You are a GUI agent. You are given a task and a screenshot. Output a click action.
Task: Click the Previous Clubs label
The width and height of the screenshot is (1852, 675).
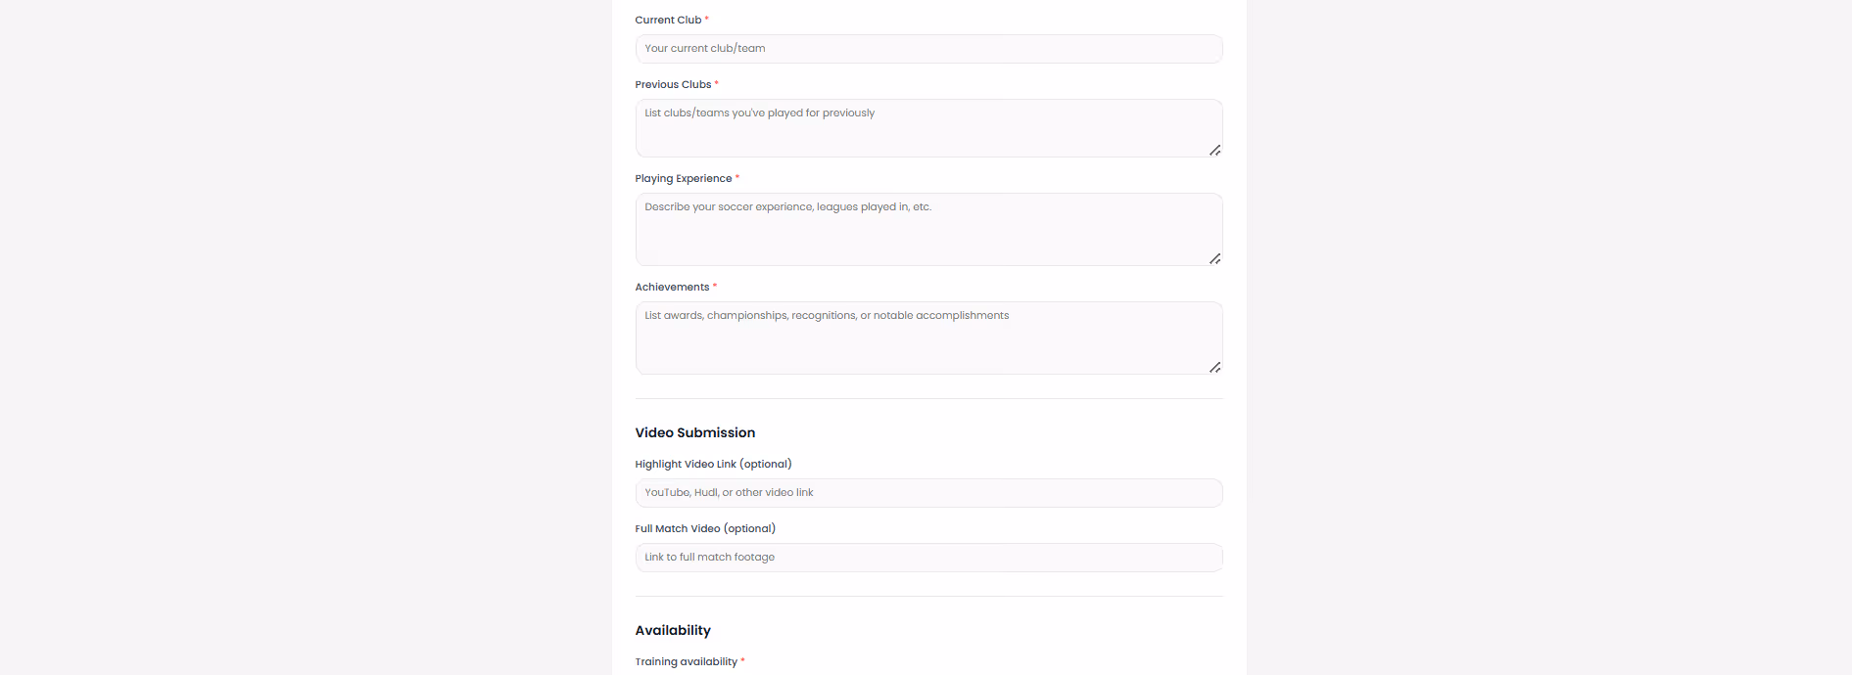click(673, 84)
